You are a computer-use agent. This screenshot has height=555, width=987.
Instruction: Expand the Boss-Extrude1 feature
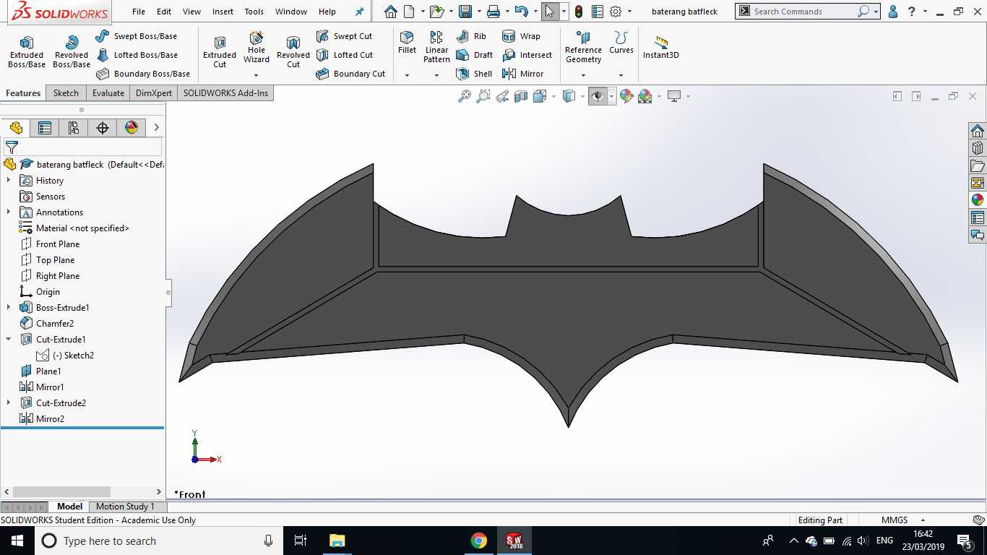pos(9,308)
